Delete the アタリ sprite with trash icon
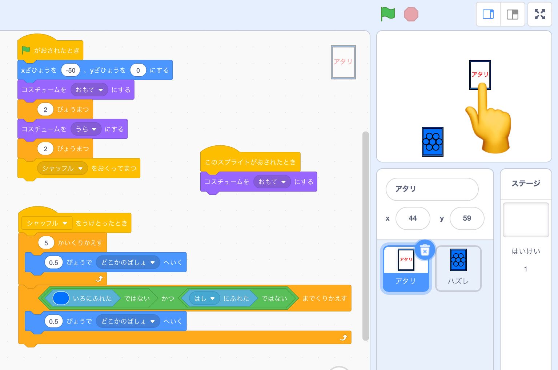 (425, 250)
